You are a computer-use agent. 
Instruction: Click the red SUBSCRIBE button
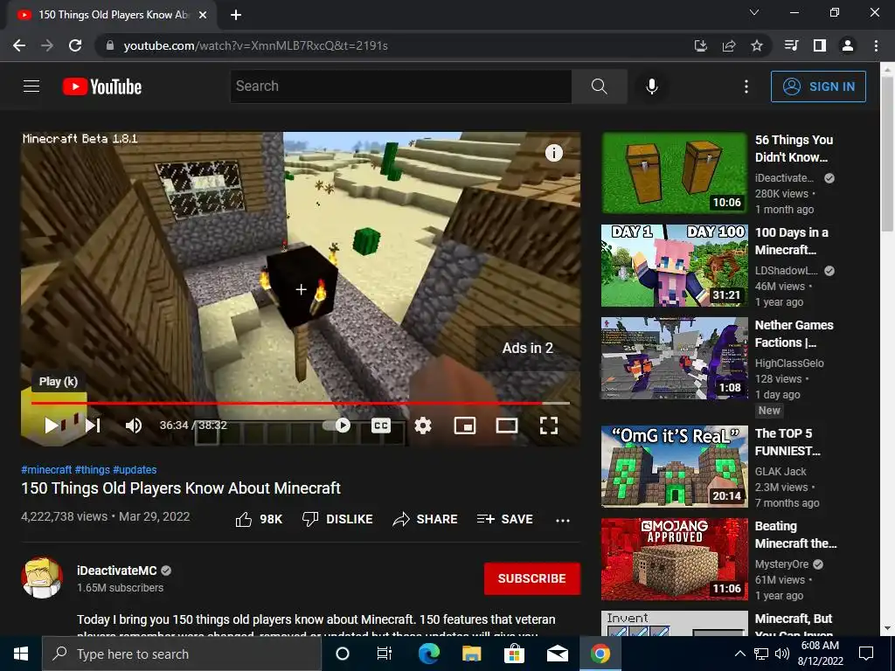coord(532,578)
